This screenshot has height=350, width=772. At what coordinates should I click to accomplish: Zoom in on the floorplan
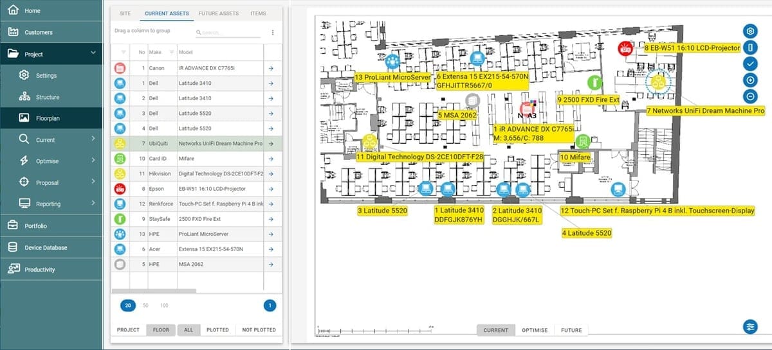tap(749, 80)
